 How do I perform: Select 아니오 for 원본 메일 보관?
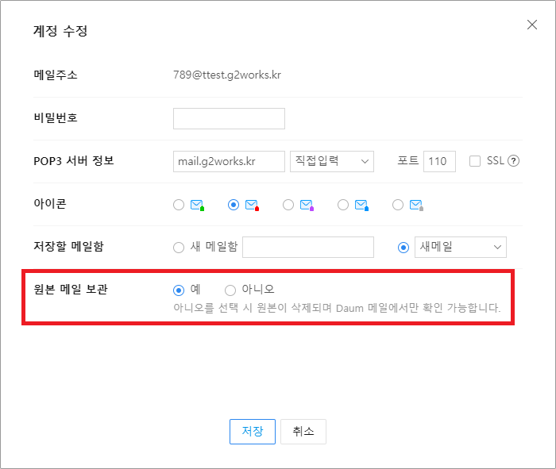(x=230, y=290)
